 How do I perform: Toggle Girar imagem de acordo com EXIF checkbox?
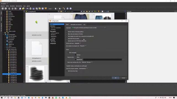(67, 36)
